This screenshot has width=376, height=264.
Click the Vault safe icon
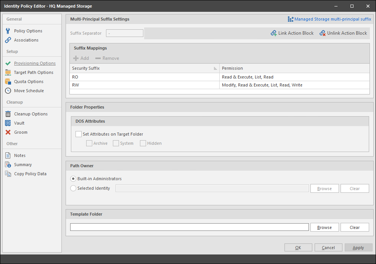(x=8, y=123)
